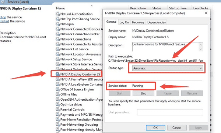Click the gear icon beside Peer Name Resolution Protocol
The height and width of the screenshot is (133, 221).
click(57, 119)
